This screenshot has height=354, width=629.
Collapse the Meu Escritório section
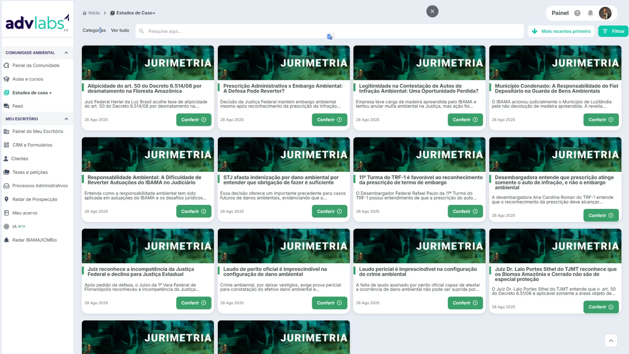[66, 119]
